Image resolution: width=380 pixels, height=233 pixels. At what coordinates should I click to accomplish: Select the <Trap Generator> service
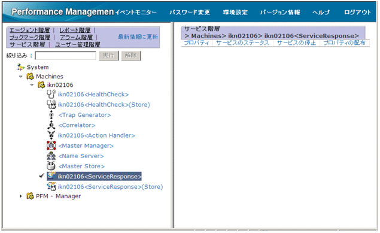coord(84,115)
